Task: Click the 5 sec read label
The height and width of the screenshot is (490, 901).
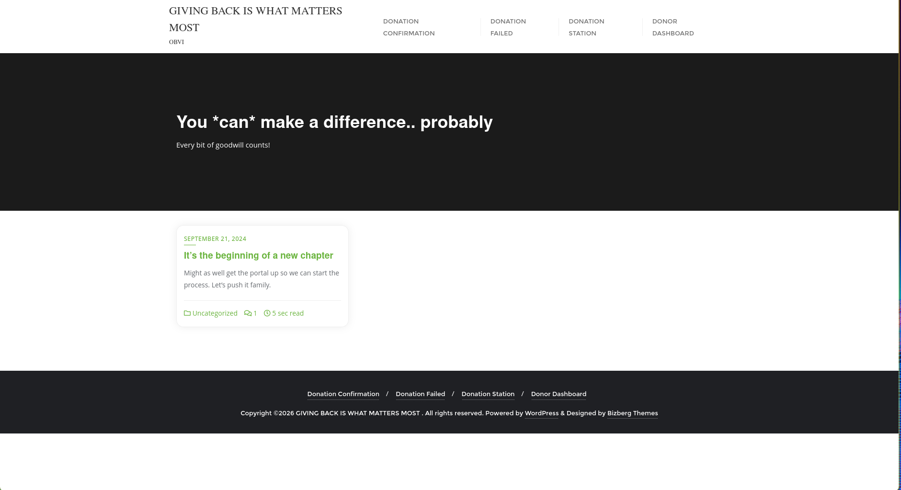Action: coord(288,313)
